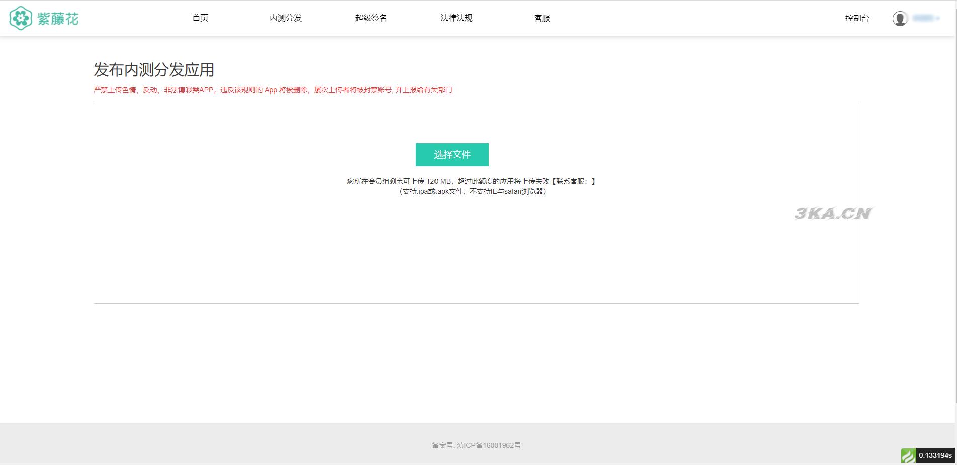957x465 pixels.
Task: Select 法律法规 in the top navigation
Action: point(456,18)
